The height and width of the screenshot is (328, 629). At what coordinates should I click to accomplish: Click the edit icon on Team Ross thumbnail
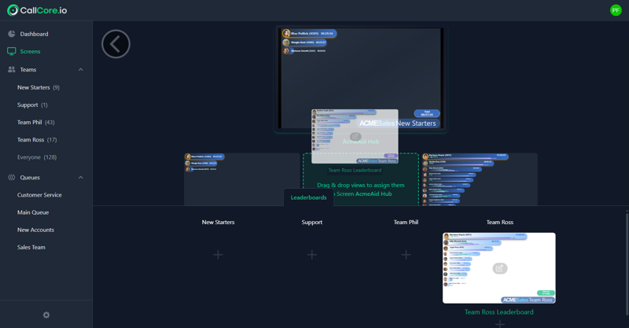click(499, 268)
